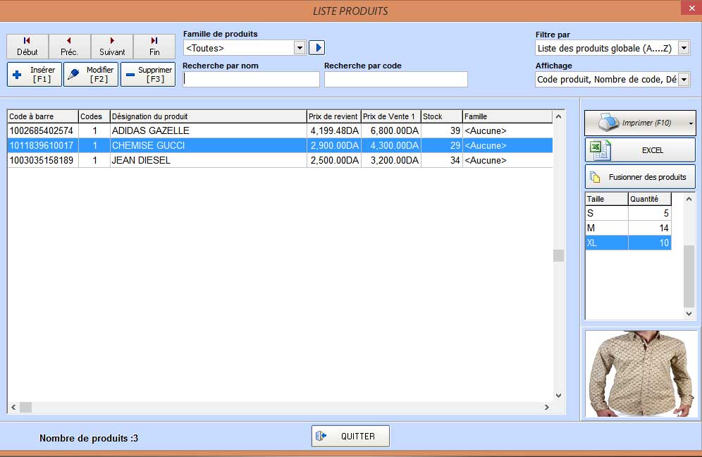Screen dimensions: 702x457
Task: Click the Famille column header
Action: pyautogui.click(x=507, y=116)
